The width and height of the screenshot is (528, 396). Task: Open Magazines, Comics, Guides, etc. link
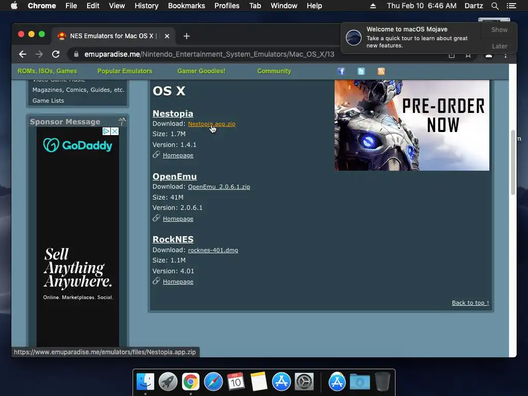click(78, 90)
